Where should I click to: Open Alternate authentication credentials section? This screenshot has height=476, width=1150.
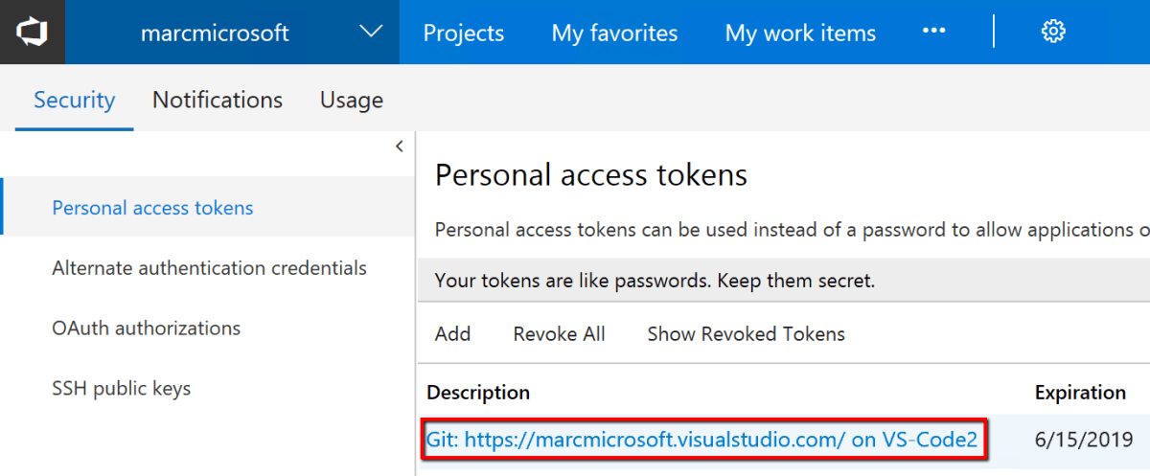coord(209,268)
